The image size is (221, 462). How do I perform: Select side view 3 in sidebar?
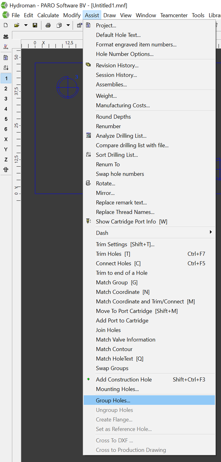click(x=6, y=99)
